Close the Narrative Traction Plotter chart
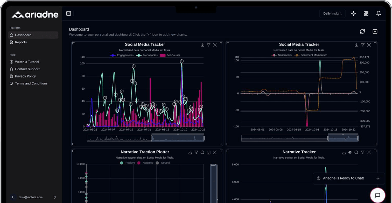Screen dimensions: 392x203 [x=215, y=153]
